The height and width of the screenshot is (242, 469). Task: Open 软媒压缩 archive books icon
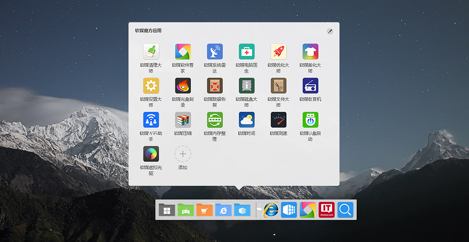tap(183, 120)
